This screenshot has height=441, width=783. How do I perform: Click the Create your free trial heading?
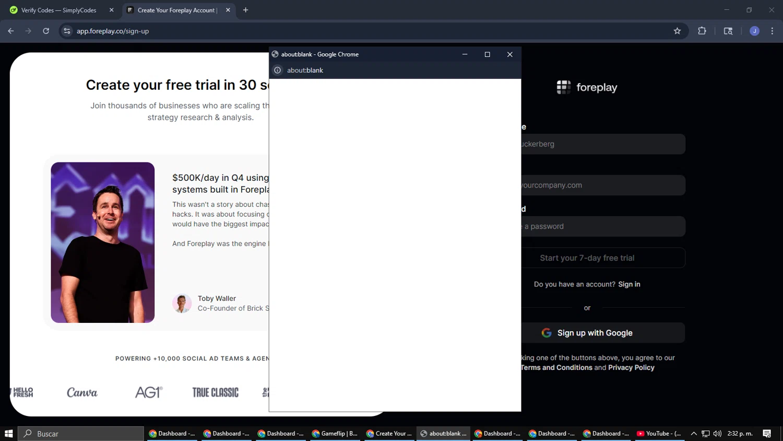tap(177, 85)
